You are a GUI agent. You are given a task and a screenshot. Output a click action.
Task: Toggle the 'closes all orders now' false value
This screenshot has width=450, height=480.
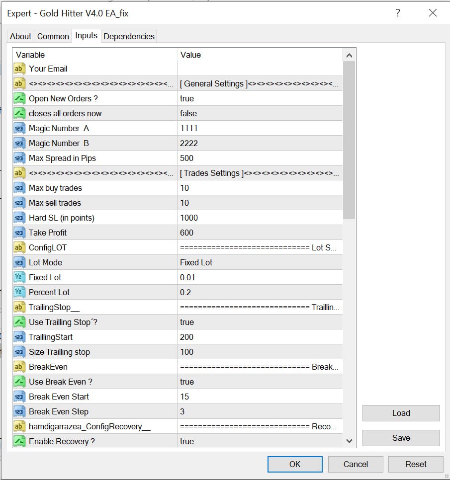tap(260, 113)
